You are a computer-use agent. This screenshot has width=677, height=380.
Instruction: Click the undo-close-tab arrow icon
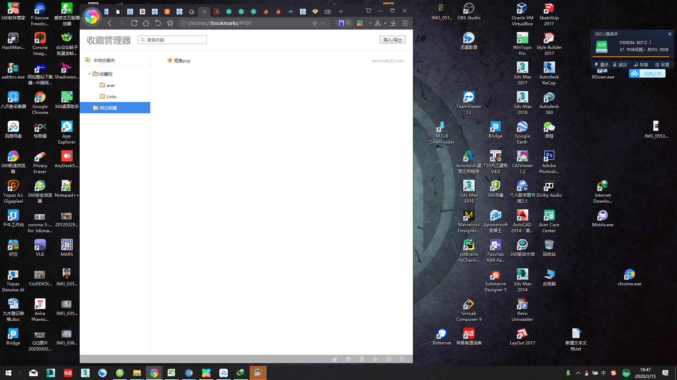pyautogui.click(x=158, y=23)
